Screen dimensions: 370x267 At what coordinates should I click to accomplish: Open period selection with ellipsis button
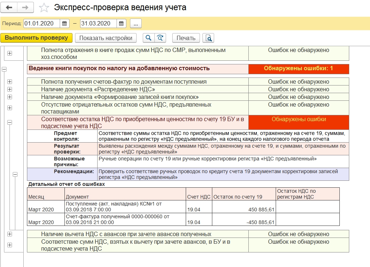[x=136, y=24]
